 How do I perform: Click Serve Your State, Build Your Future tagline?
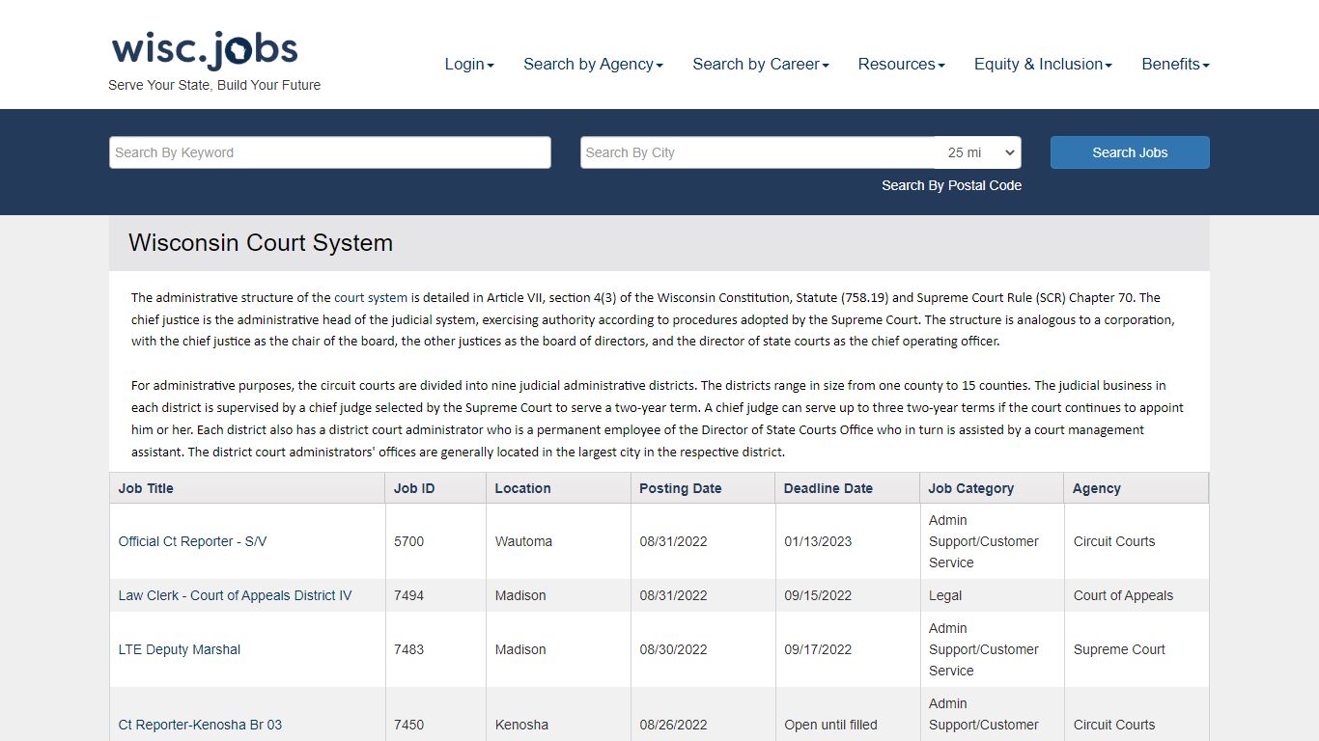tap(214, 85)
